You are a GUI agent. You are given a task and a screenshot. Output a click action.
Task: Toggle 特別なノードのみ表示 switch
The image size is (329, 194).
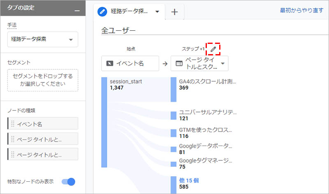coord(68,182)
